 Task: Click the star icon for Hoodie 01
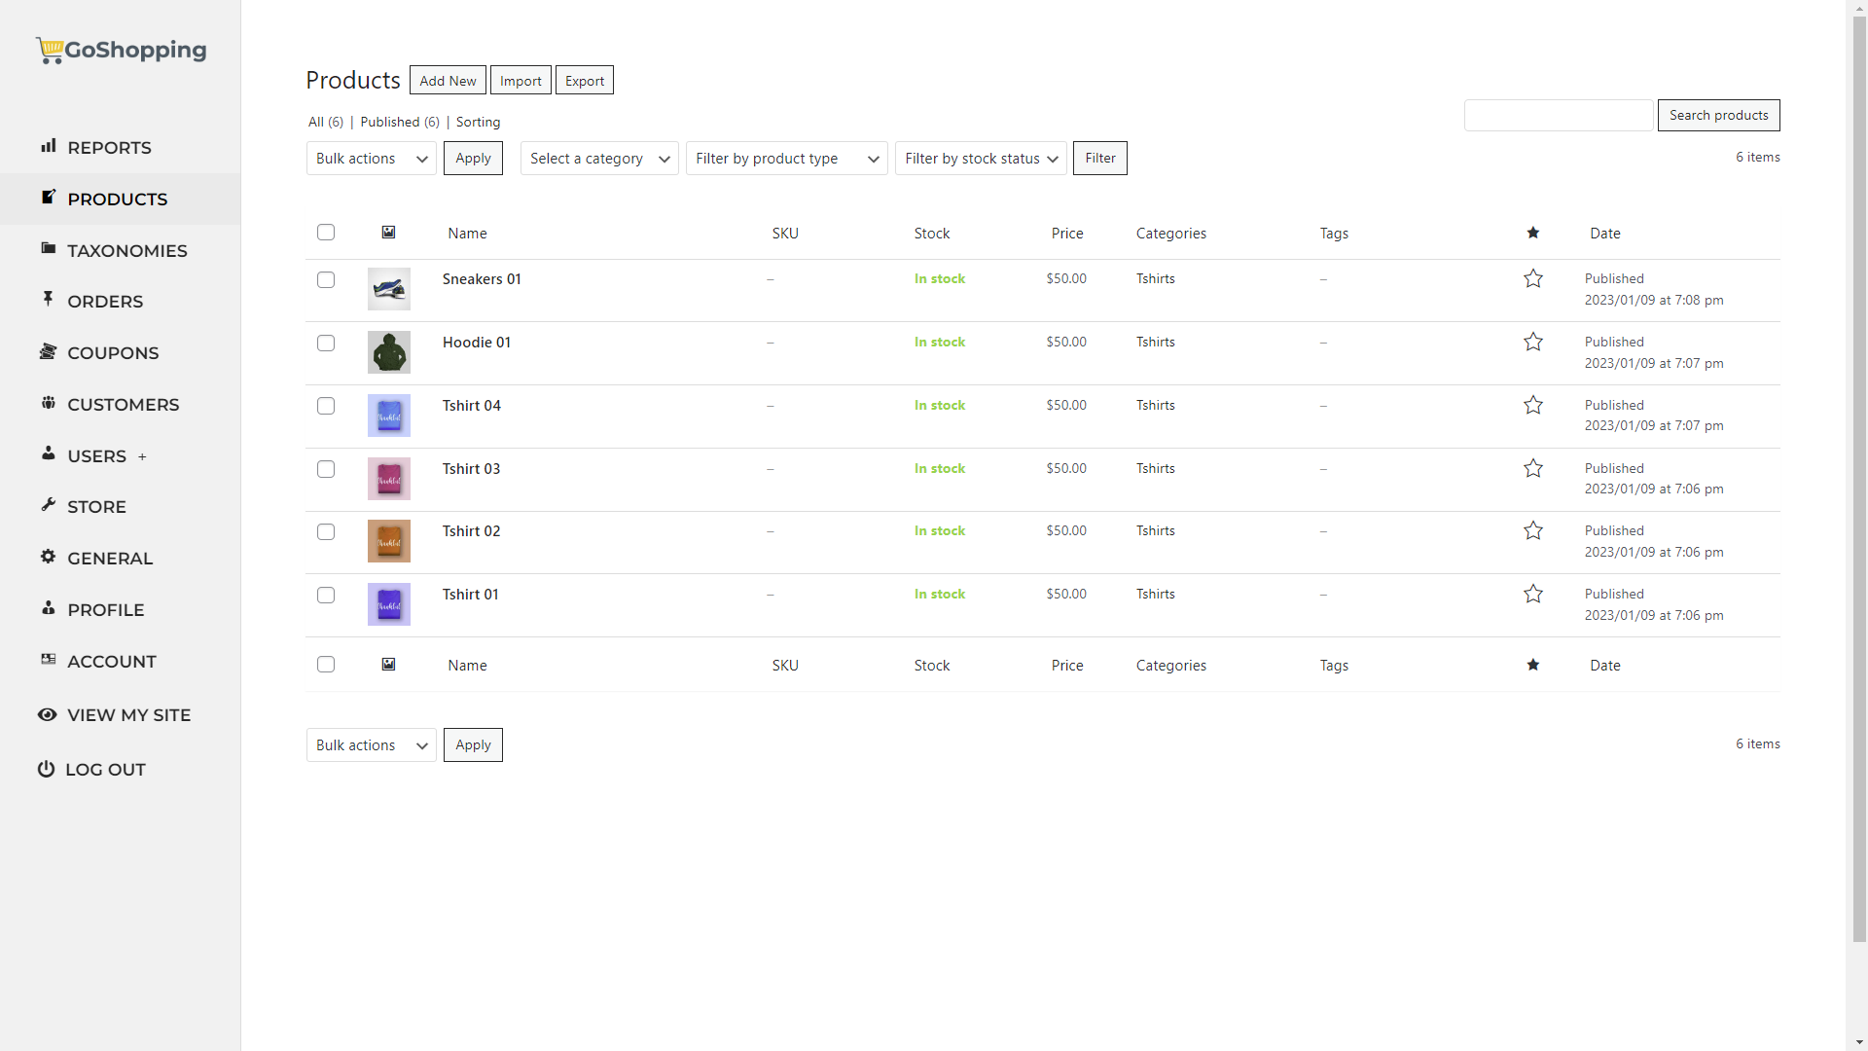[x=1533, y=342]
